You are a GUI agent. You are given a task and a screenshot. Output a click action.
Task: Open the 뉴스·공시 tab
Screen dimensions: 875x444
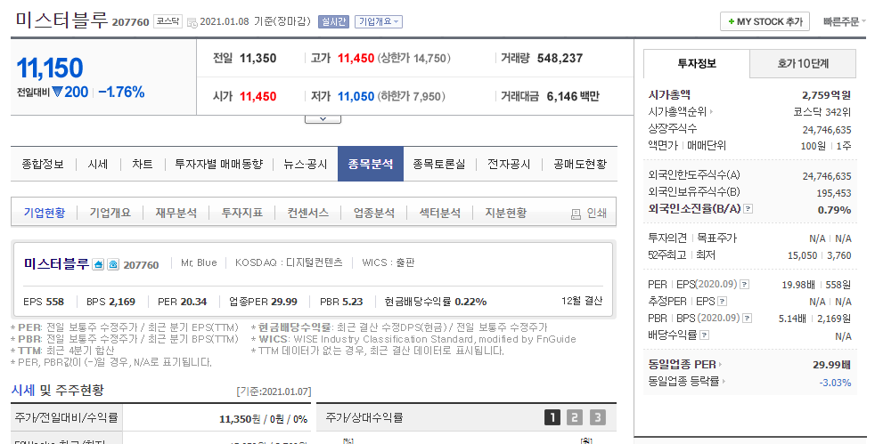pyautogui.click(x=306, y=165)
